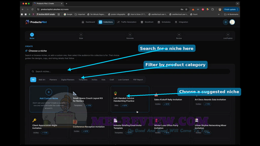Focus the Search niches field
This screenshot has width=260, height=146.
130,71
